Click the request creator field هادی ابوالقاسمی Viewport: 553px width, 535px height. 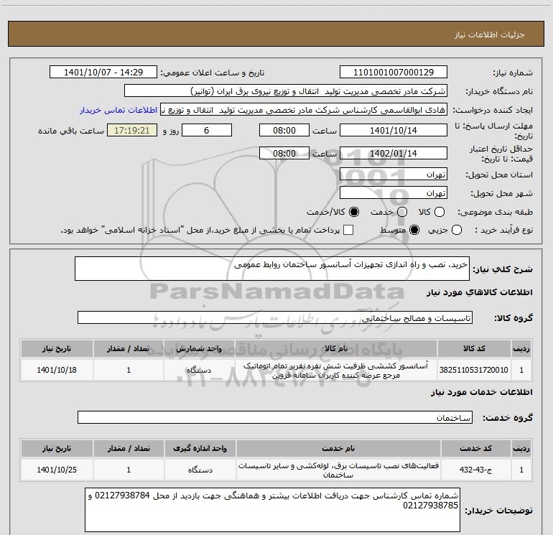pyautogui.click(x=304, y=110)
